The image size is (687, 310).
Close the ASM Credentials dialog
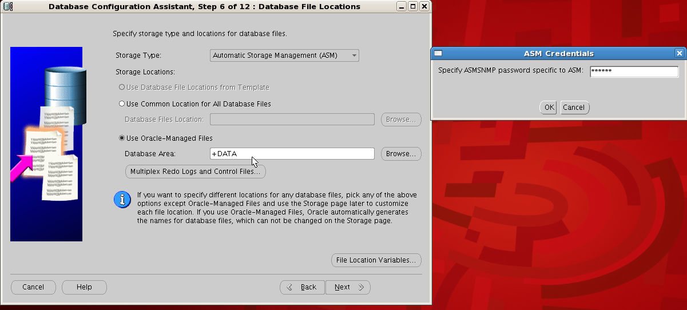(679, 53)
